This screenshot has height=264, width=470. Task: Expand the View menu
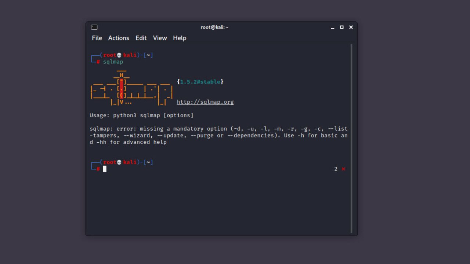[160, 38]
